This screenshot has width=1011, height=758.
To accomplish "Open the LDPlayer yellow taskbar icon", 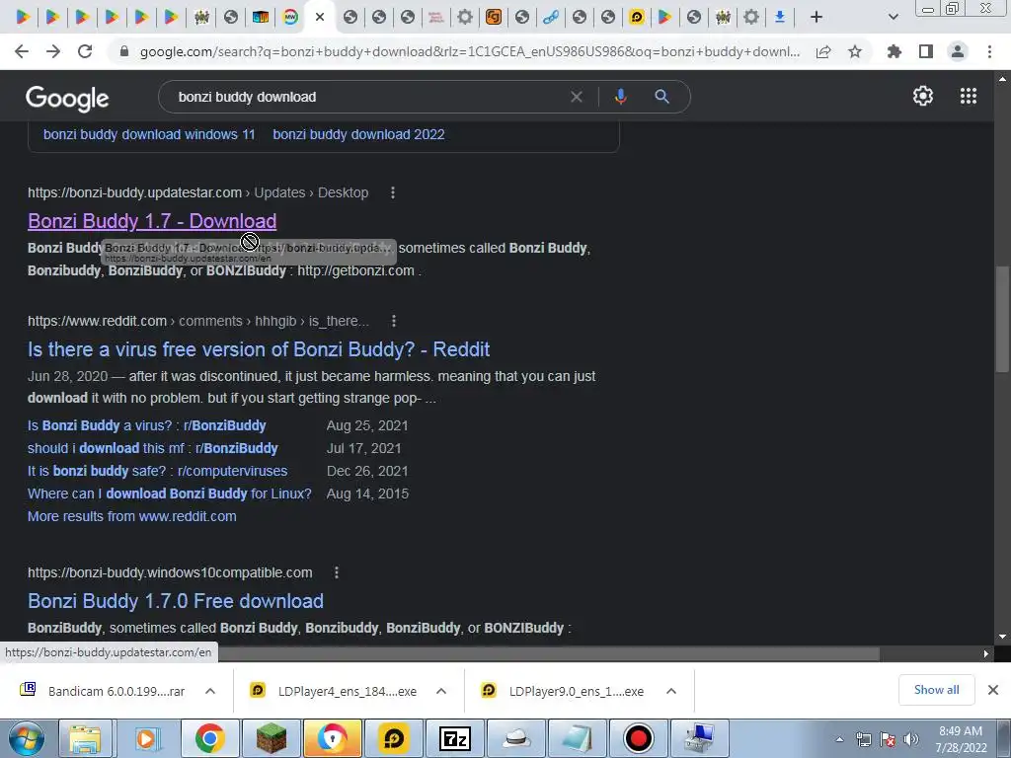I will pyautogui.click(x=393, y=738).
